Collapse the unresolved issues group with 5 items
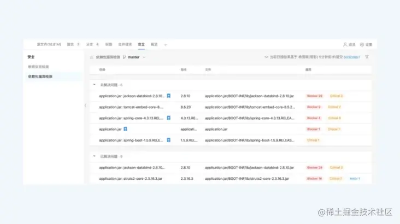This screenshot has width=400, height=224. tap(95, 85)
